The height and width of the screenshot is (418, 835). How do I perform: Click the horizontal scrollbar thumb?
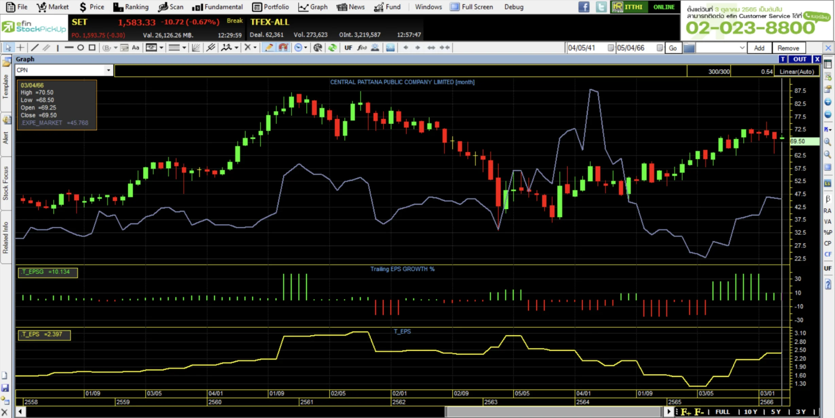(554, 412)
